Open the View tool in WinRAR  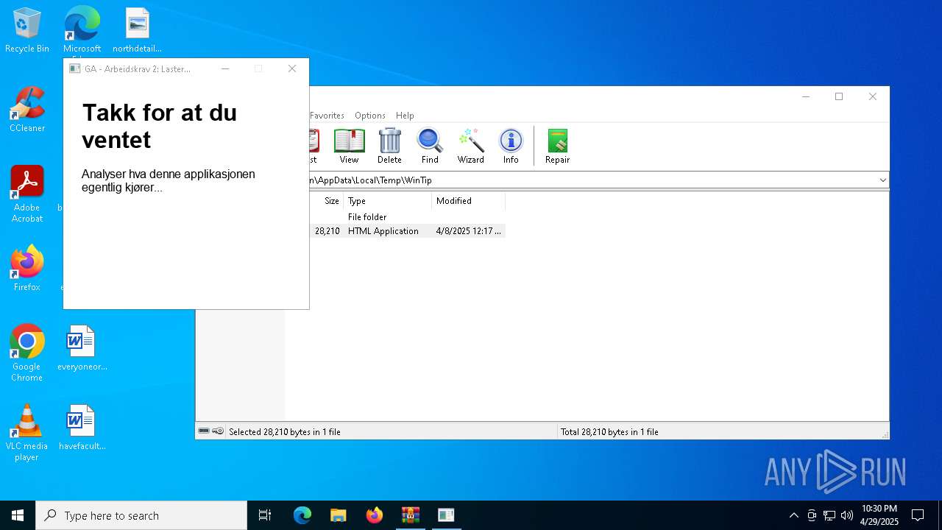point(349,146)
